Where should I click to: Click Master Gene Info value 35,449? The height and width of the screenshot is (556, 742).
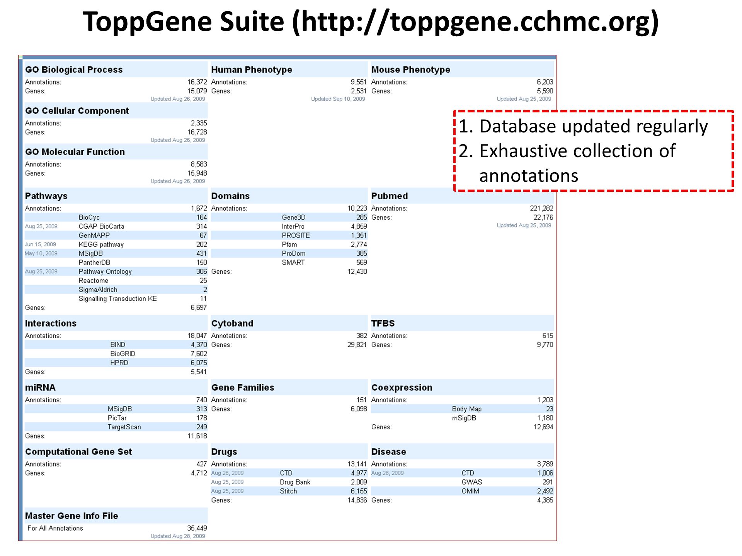coord(197,528)
